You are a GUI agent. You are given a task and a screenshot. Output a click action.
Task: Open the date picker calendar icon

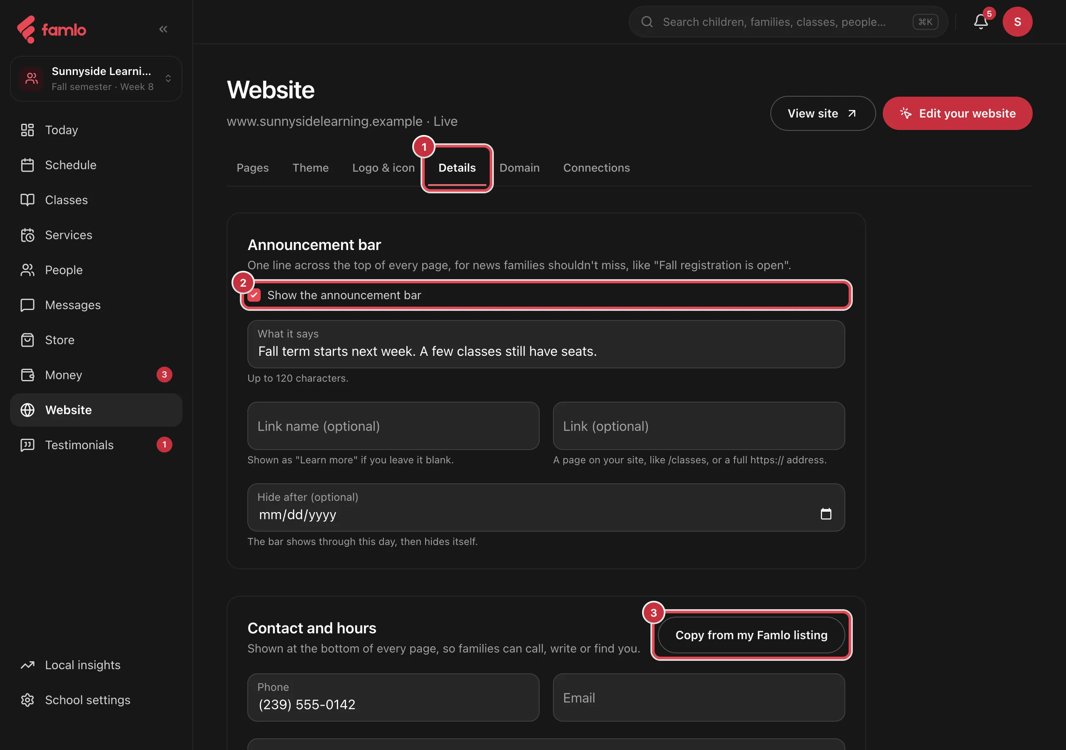825,513
